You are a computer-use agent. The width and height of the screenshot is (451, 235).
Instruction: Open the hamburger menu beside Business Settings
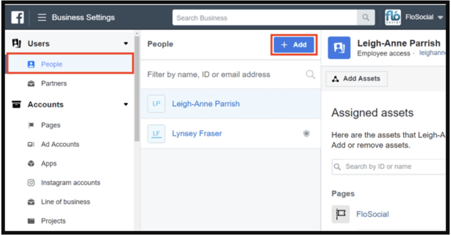(42, 18)
